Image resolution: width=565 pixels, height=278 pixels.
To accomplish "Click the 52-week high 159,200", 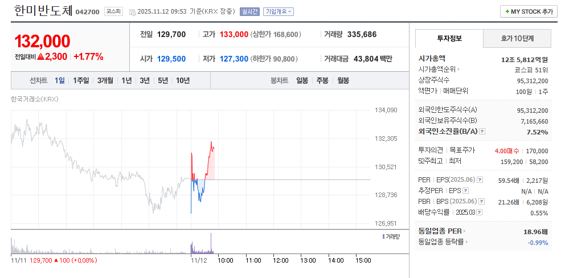I will coord(511,162).
